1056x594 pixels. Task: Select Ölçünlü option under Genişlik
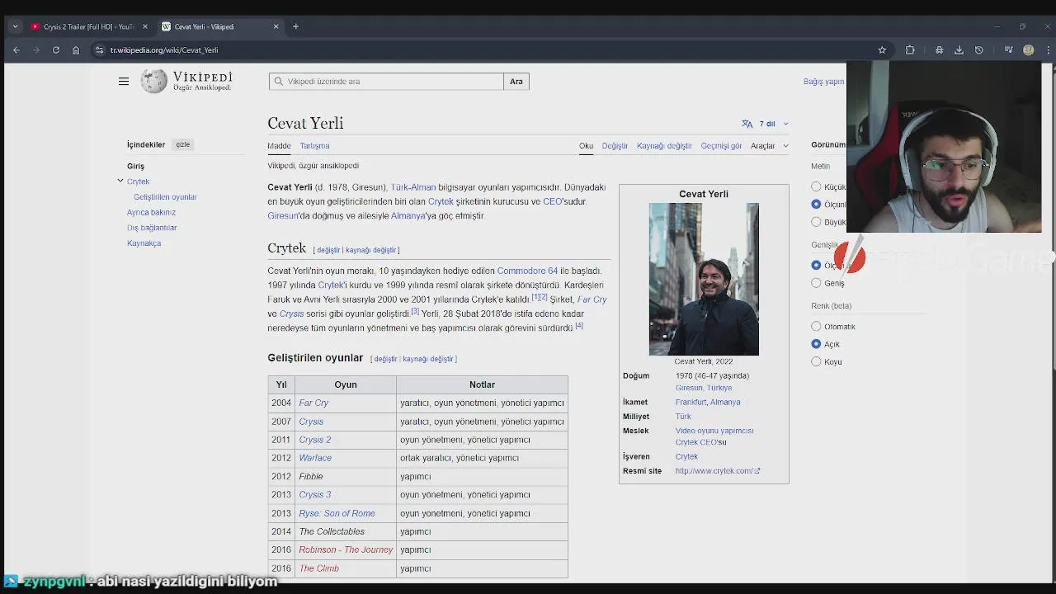click(x=816, y=265)
